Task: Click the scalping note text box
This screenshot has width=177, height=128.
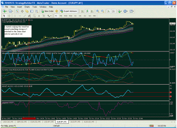Action: pyautogui.click(x=18, y=31)
